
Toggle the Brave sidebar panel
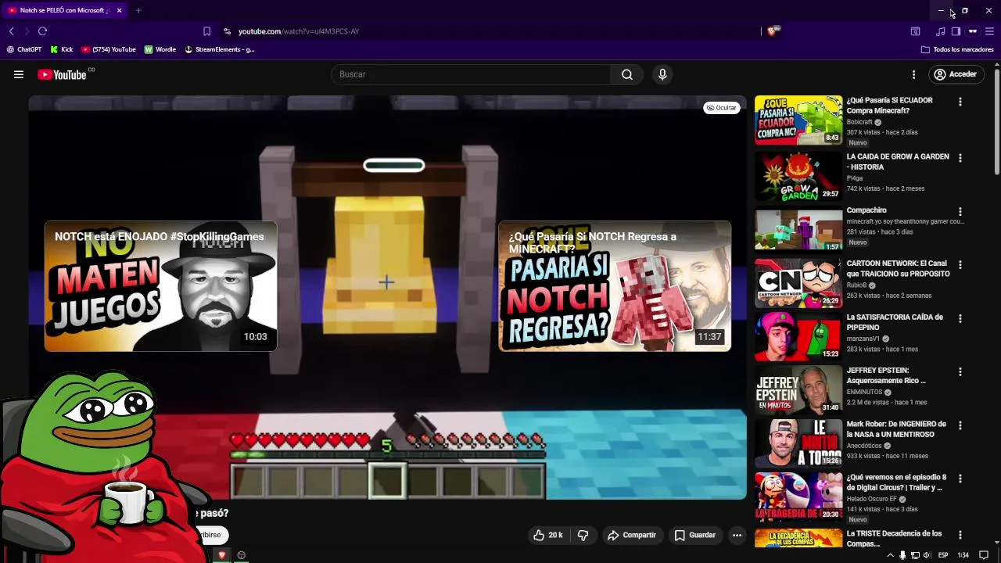pos(956,31)
